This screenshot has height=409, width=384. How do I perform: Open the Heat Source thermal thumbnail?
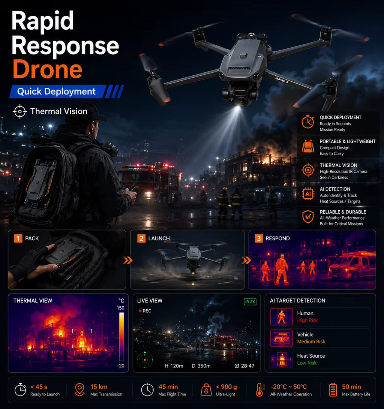click(x=282, y=359)
